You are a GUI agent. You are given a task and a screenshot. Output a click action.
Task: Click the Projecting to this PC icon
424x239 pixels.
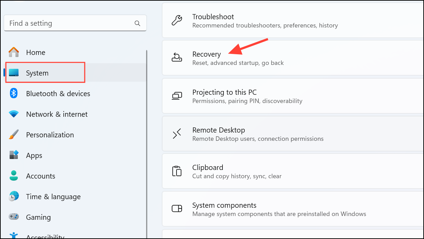coord(176,96)
